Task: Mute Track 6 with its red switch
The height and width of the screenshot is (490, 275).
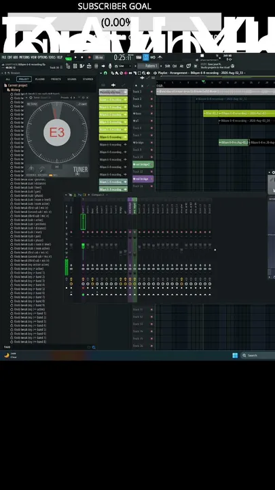Action: point(152,128)
